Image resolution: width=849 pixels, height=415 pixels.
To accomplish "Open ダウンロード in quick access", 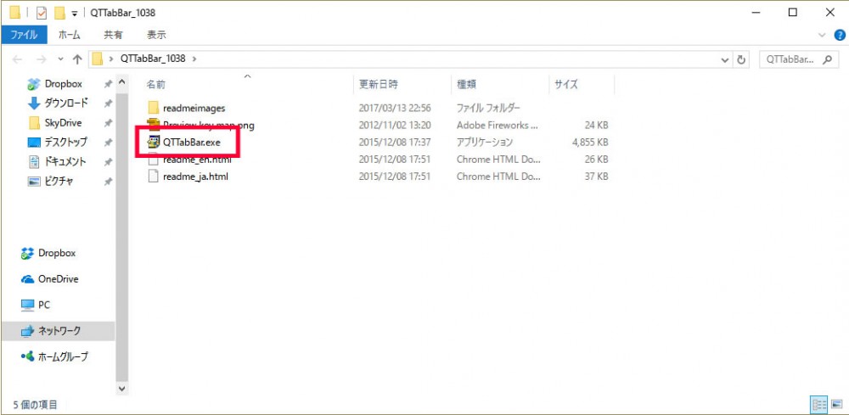I will pyautogui.click(x=66, y=103).
